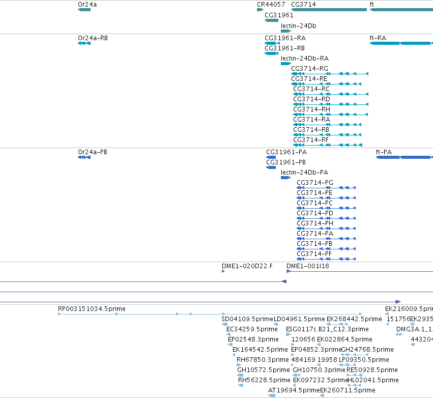Image resolution: width=433 pixels, height=398 pixels.
Task: Select the lectin-24Db gene label
Action: click(299, 26)
